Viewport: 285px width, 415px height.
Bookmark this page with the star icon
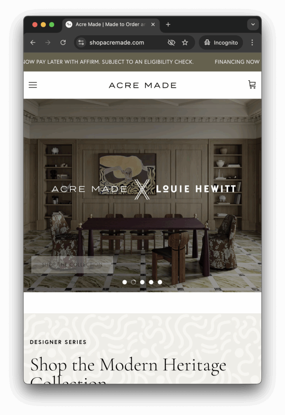tap(185, 42)
